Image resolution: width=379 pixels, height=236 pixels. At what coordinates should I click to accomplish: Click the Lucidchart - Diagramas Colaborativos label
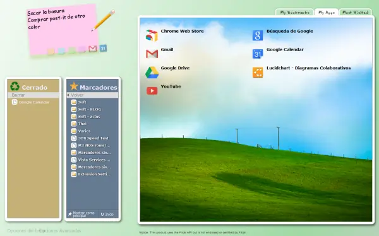click(x=309, y=68)
